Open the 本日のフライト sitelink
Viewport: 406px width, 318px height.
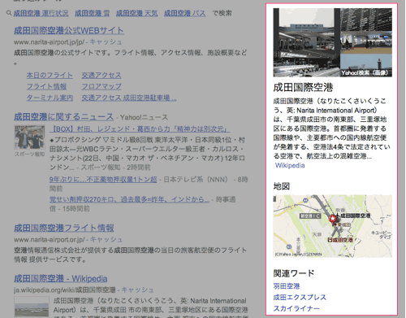[50, 76]
